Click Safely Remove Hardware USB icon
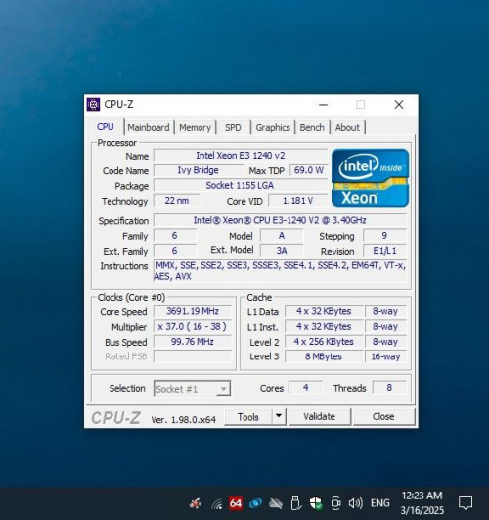The height and width of the screenshot is (520, 489). click(296, 503)
